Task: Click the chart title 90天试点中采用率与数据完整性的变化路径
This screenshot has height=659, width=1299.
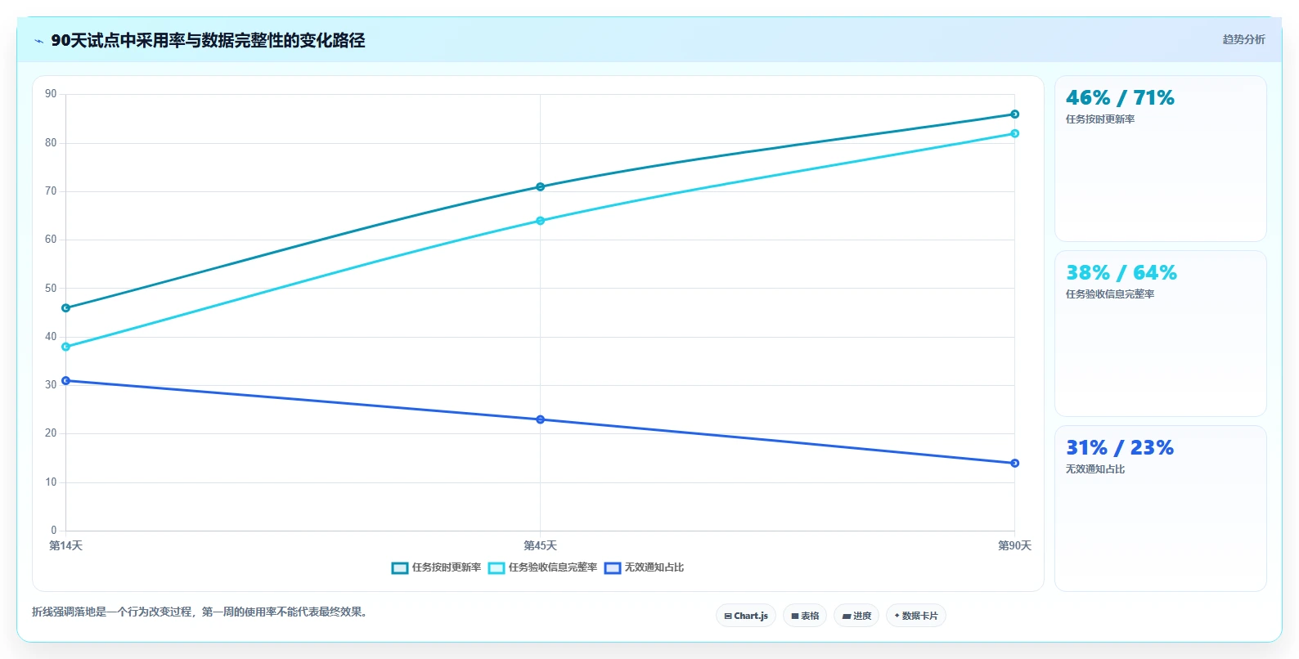Action: [x=208, y=41]
